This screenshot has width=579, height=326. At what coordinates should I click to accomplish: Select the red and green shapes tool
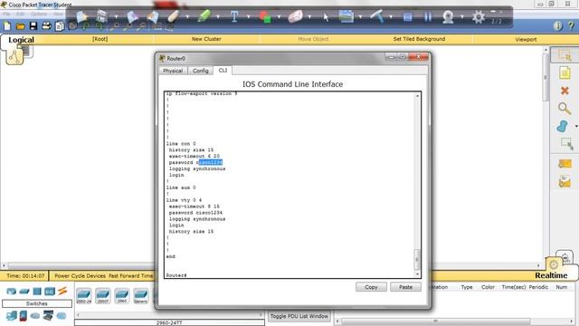click(265, 16)
